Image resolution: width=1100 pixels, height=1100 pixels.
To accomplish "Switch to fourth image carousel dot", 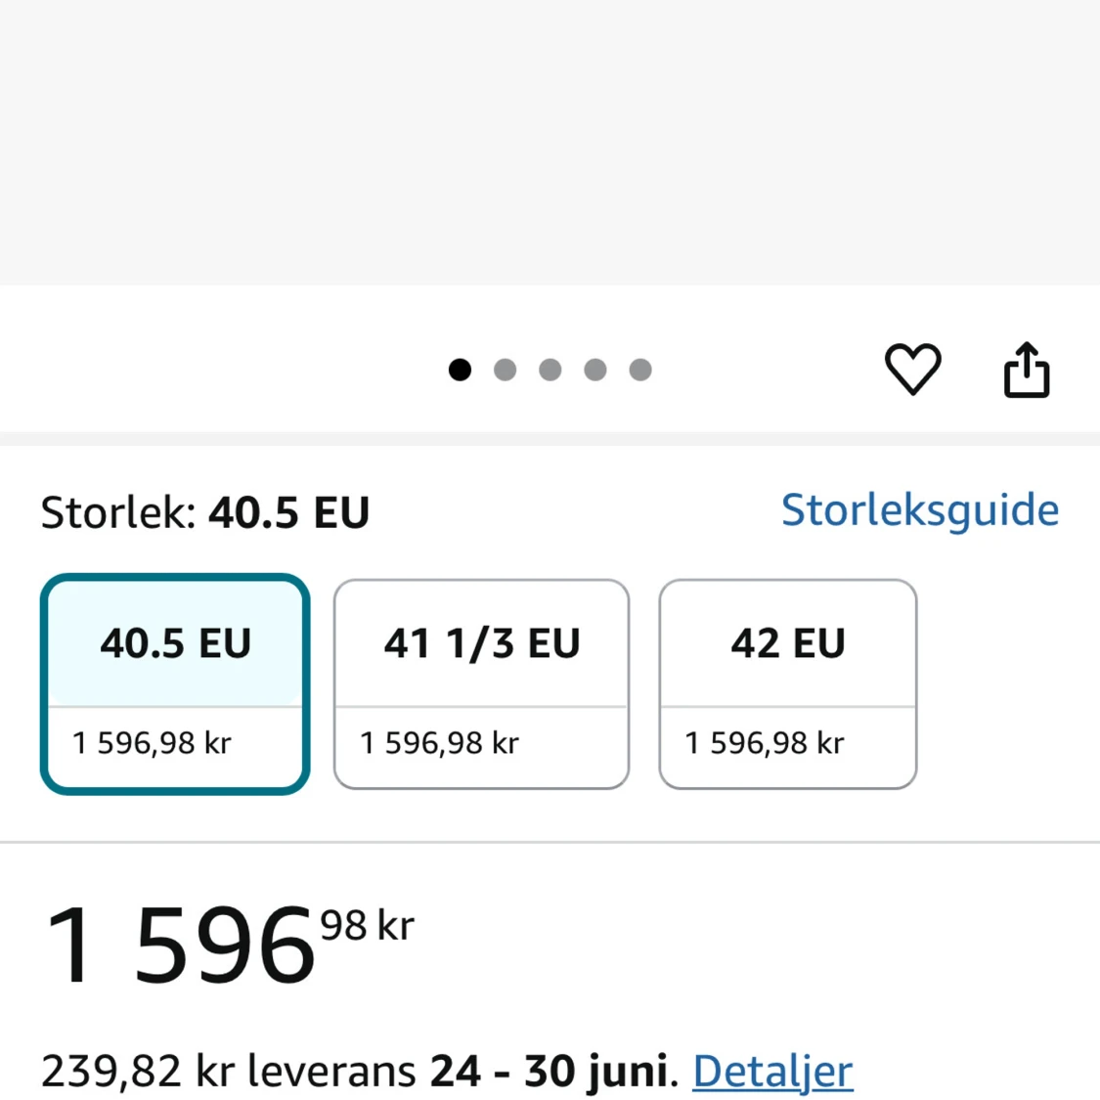I will click(595, 370).
